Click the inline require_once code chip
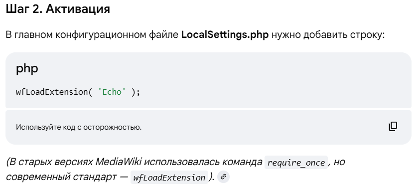This screenshot has width=419, height=189. [x=296, y=163]
